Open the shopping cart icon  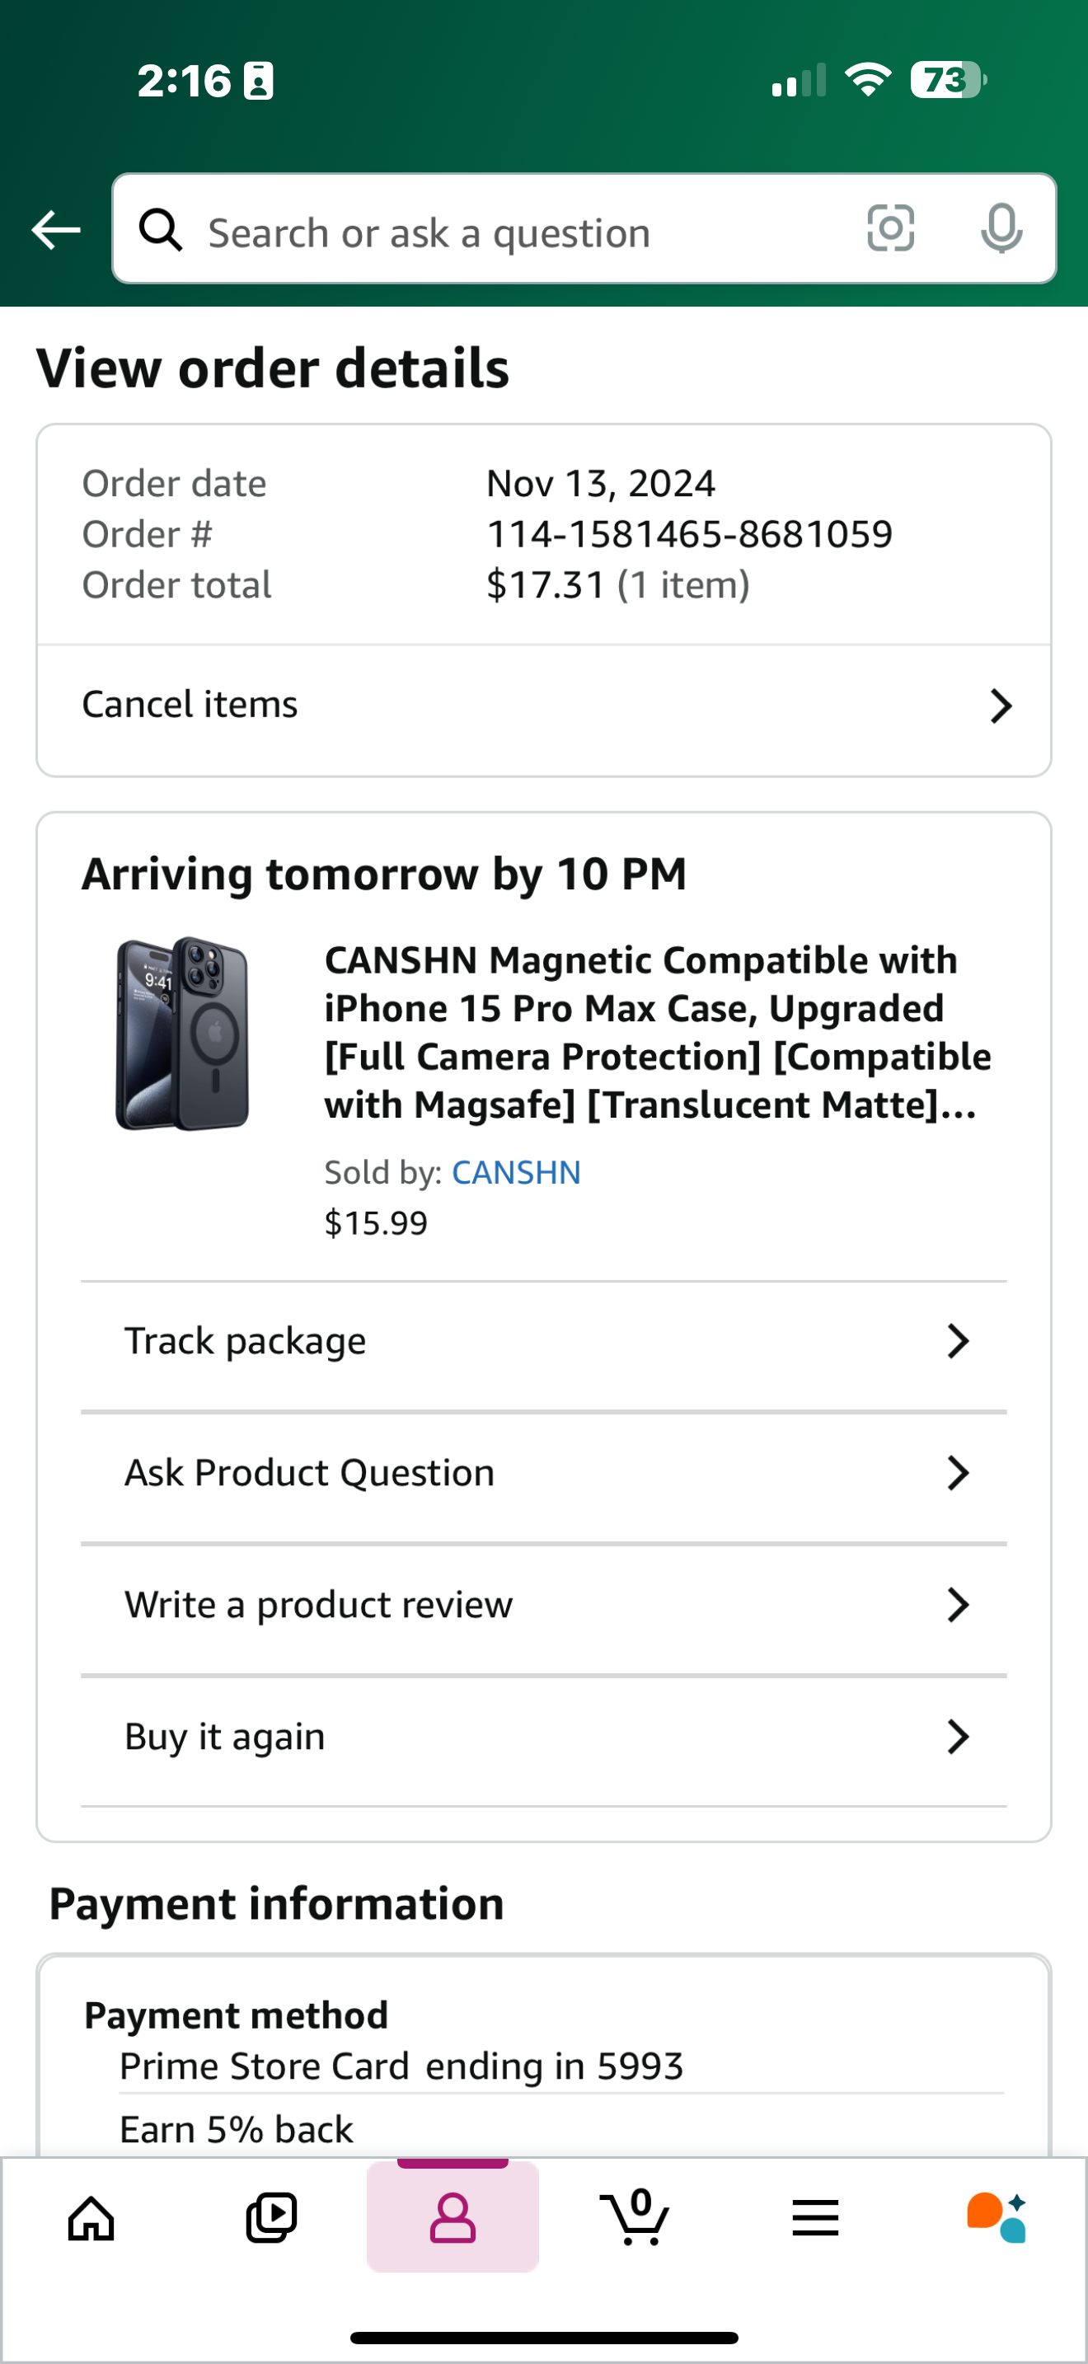pyautogui.click(x=634, y=2219)
